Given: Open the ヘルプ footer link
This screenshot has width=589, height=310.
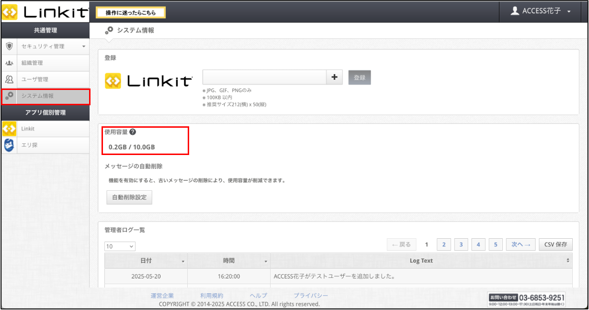Looking at the screenshot, I should click(259, 296).
